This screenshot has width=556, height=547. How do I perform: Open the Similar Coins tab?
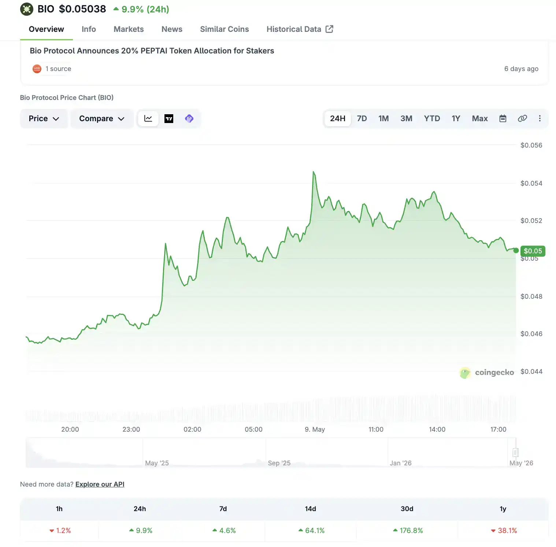(x=225, y=29)
